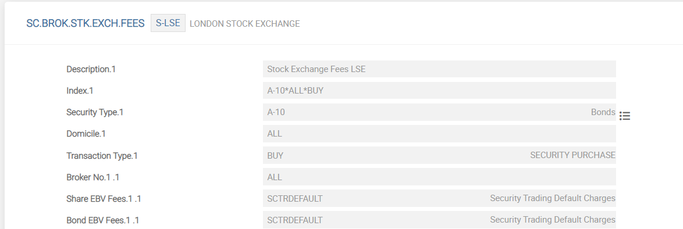Select the Security Type.1 label
Image resolution: width=683 pixels, height=229 pixels.
pos(95,112)
